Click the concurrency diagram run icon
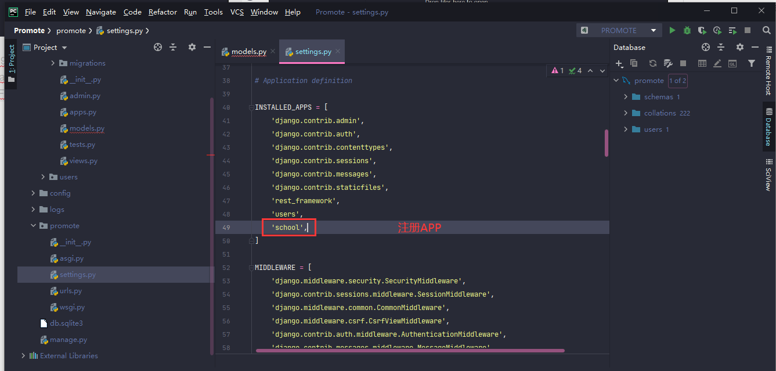776x371 pixels. pos(732,30)
